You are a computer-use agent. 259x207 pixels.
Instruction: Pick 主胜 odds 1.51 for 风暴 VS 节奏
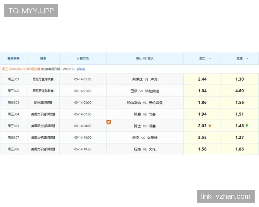240,114
